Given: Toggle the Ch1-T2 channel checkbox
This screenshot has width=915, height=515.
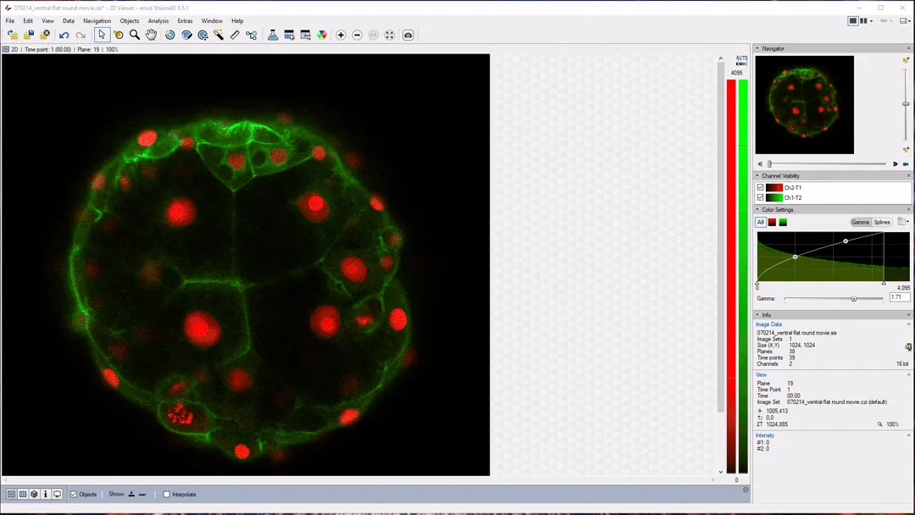Looking at the screenshot, I should click(761, 197).
